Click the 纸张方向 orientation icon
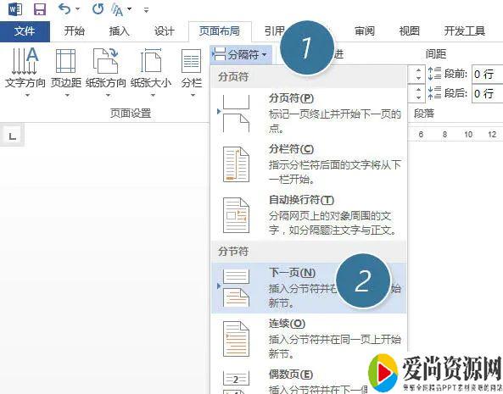Viewport: 503px width, 394px height. tap(106, 61)
